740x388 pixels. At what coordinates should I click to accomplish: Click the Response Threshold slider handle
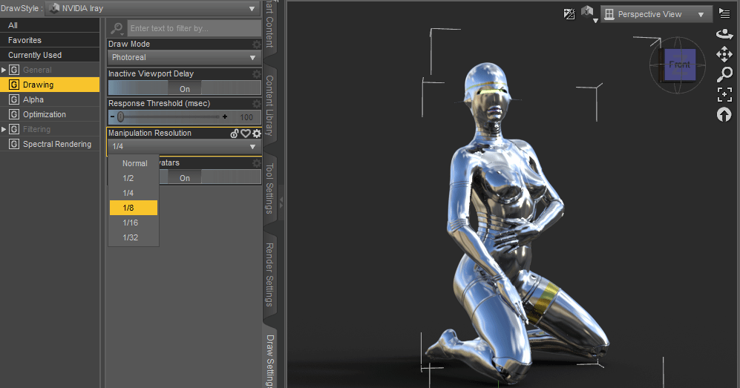[x=121, y=116]
